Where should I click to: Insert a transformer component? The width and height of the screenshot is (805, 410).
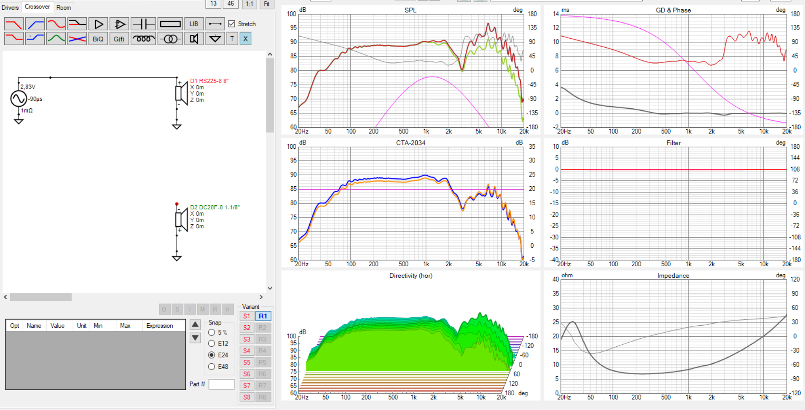(x=170, y=39)
